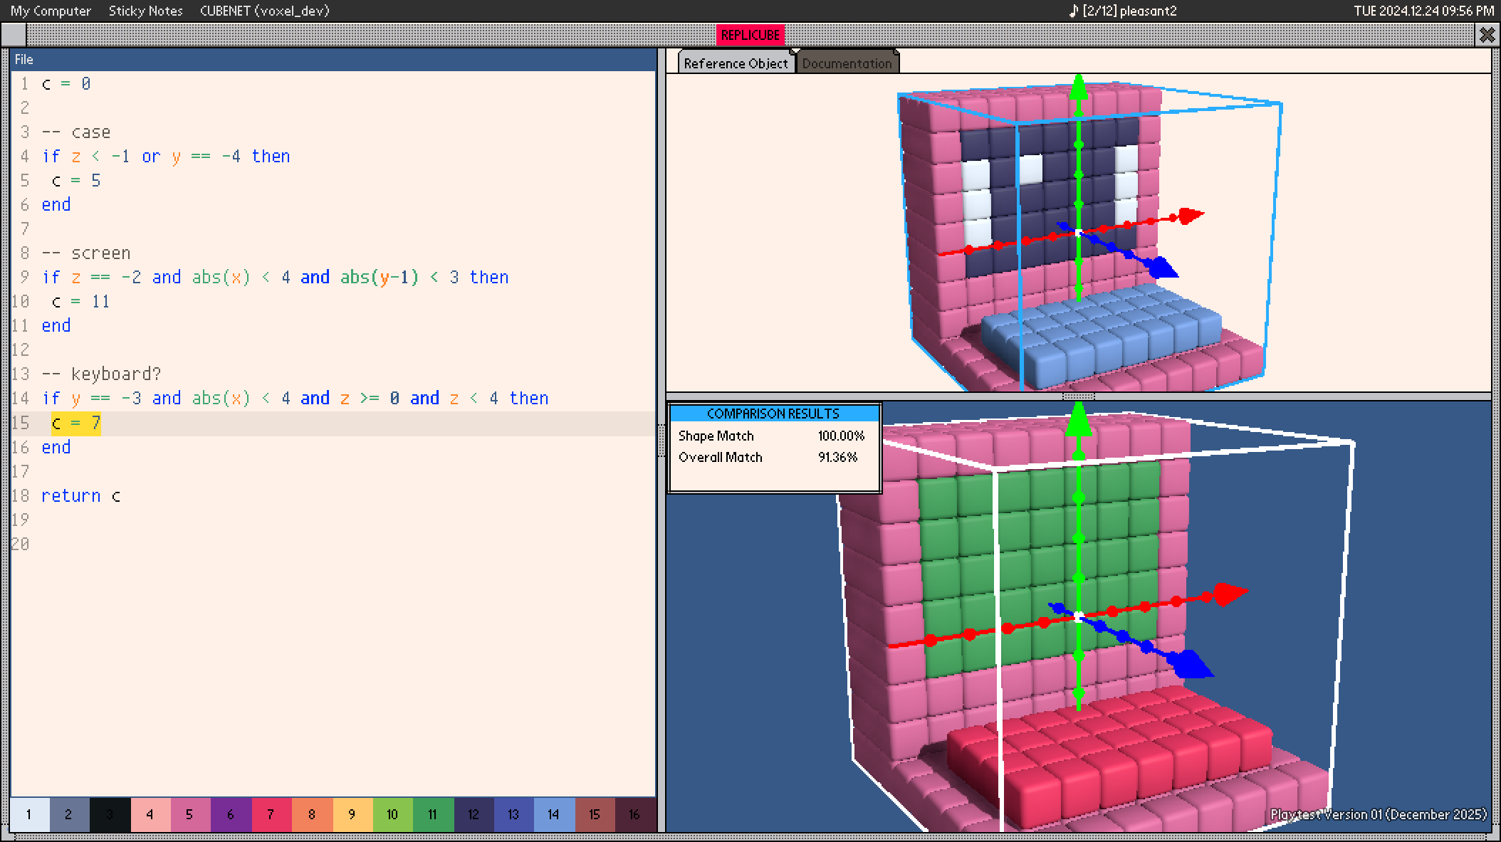This screenshot has height=842, width=1501.
Task: Close the REPLICUBE window
Action: point(1486,35)
